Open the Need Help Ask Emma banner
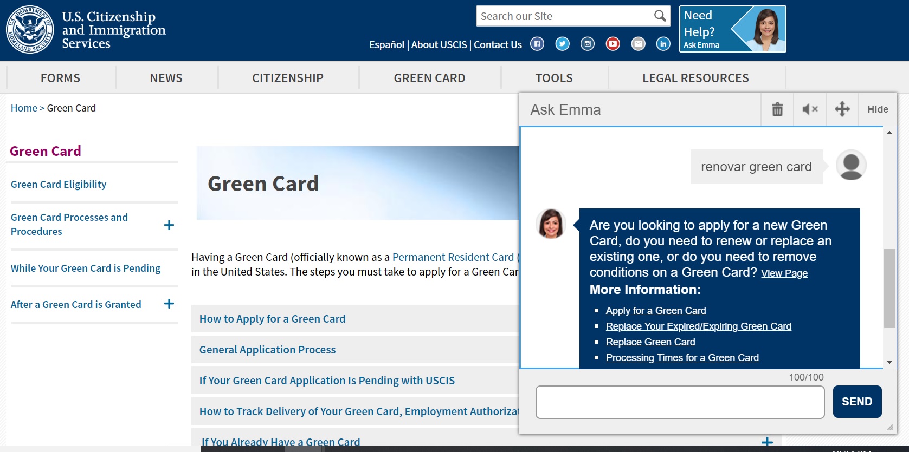The width and height of the screenshot is (909, 452). coord(733,29)
